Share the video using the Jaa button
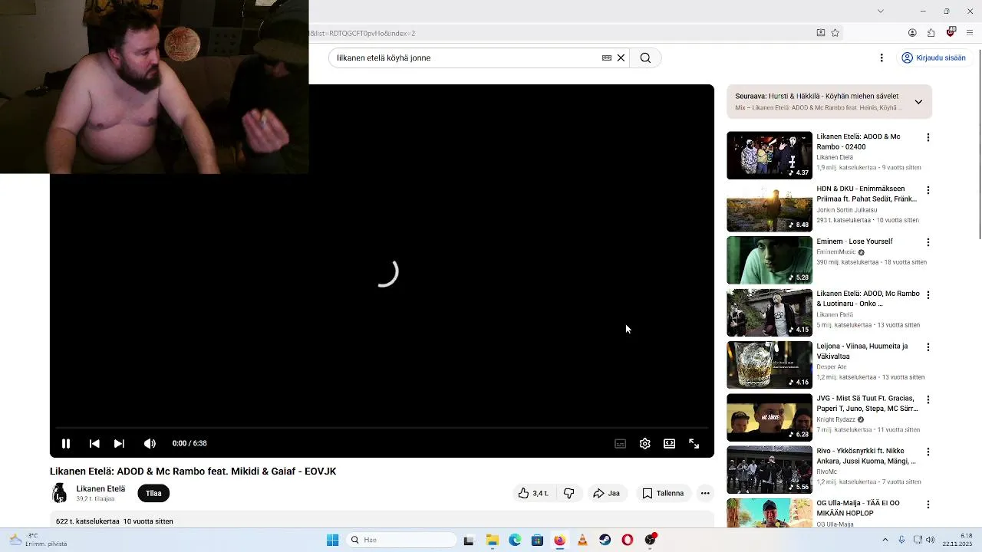Image resolution: width=982 pixels, height=552 pixels. tap(606, 493)
